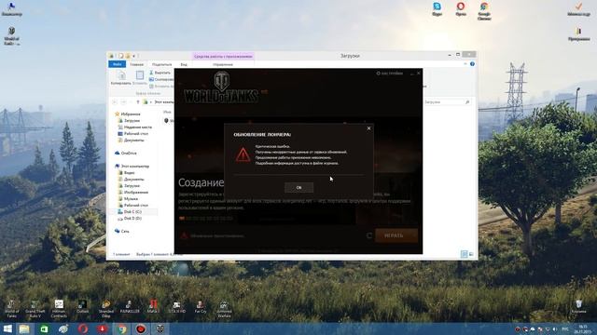Click Explorer up-folder arrow
This screenshot has width=597, height=335.
138,102
